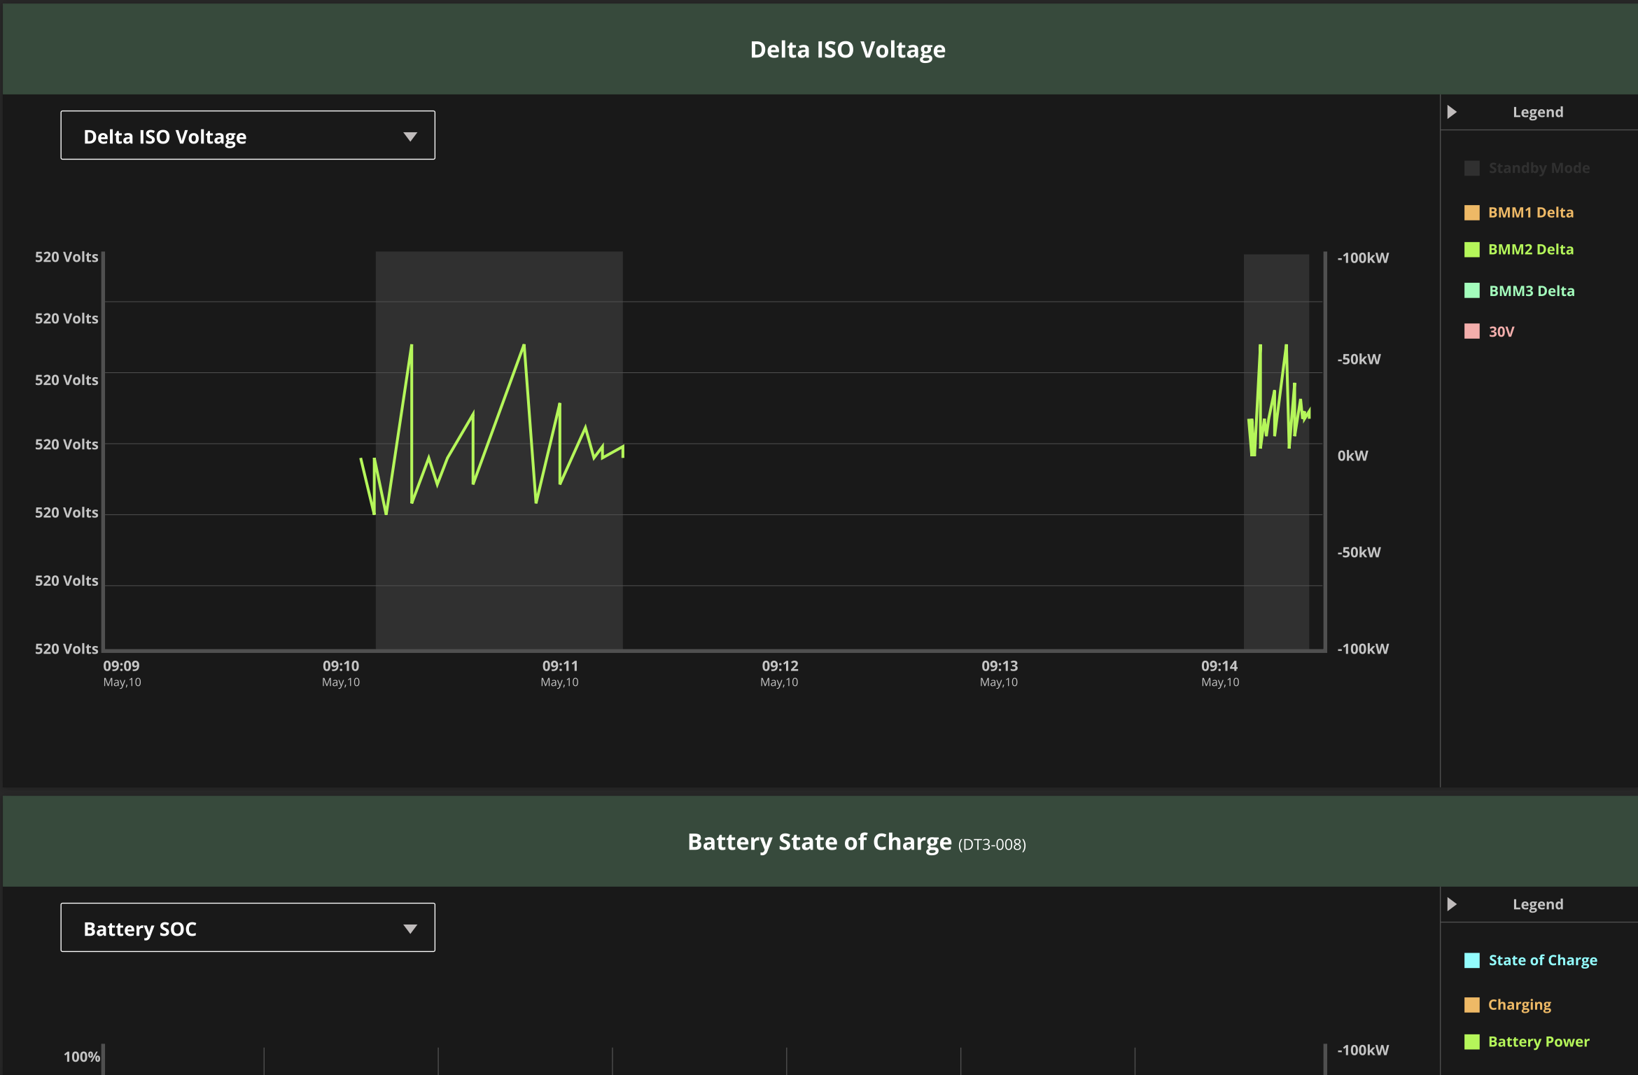The height and width of the screenshot is (1075, 1638).
Task: Click the Battery SOC dropdown arrow
Action: 410,929
